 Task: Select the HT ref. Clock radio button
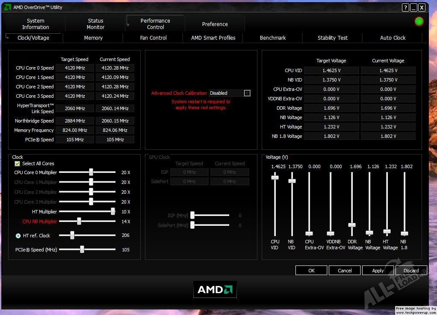pyautogui.click(x=18, y=236)
